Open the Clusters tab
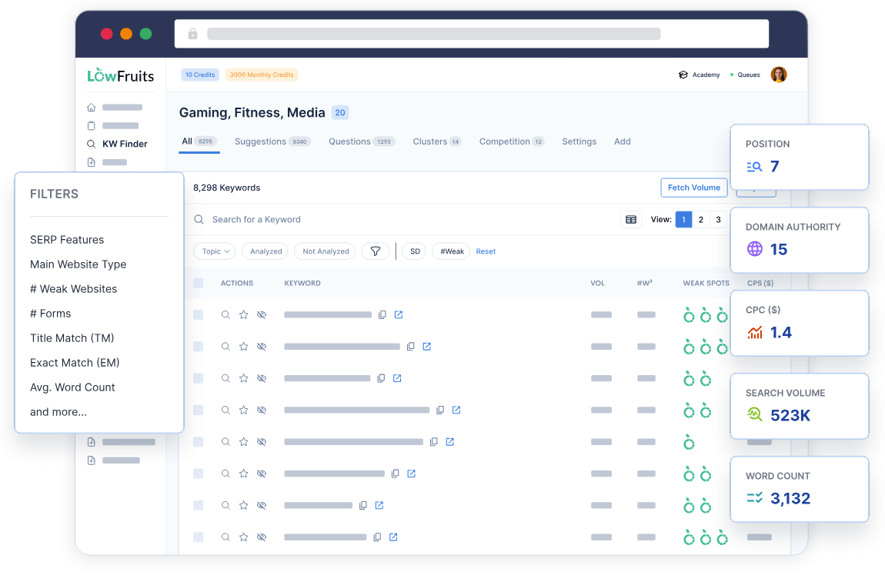The width and height of the screenshot is (885, 575). 432,141
